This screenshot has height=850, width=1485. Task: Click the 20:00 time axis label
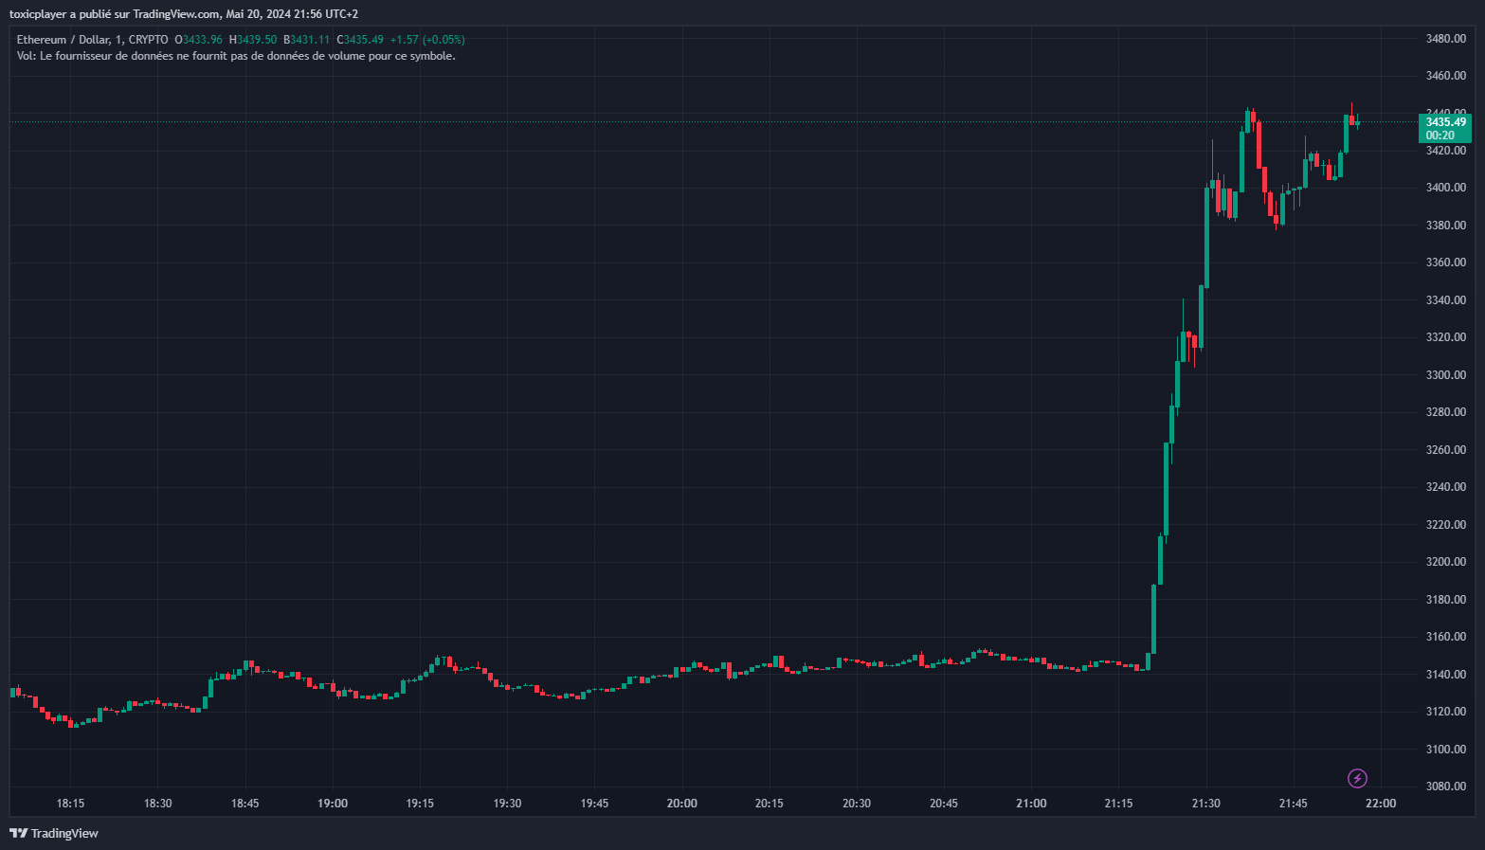coord(681,804)
